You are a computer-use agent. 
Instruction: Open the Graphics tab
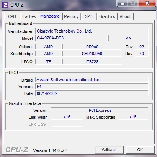point(107,16)
